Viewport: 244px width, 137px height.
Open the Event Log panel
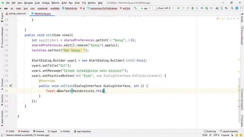click(210, 131)
